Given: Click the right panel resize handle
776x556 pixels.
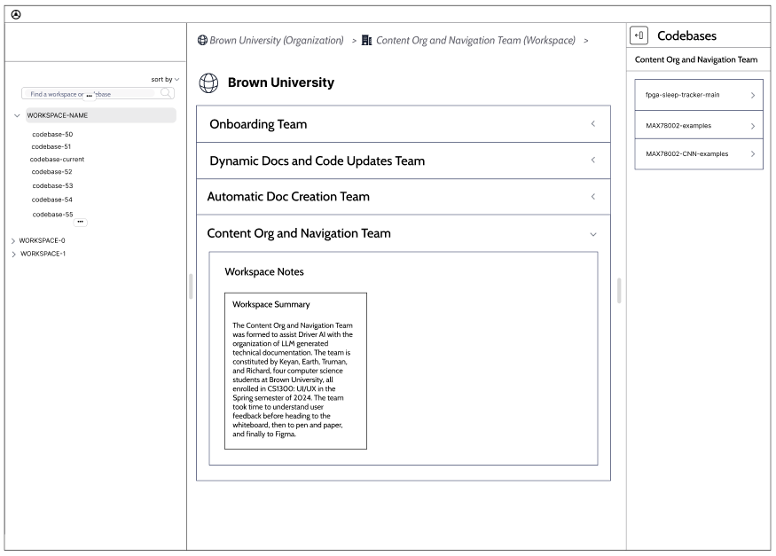Looking at the screenshot, I should pyautogui.click(x=619, y=291).
